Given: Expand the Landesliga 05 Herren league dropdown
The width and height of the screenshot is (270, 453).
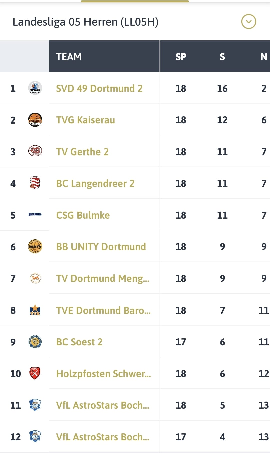Looking at the screenshot, I should (x=248, y=22).
